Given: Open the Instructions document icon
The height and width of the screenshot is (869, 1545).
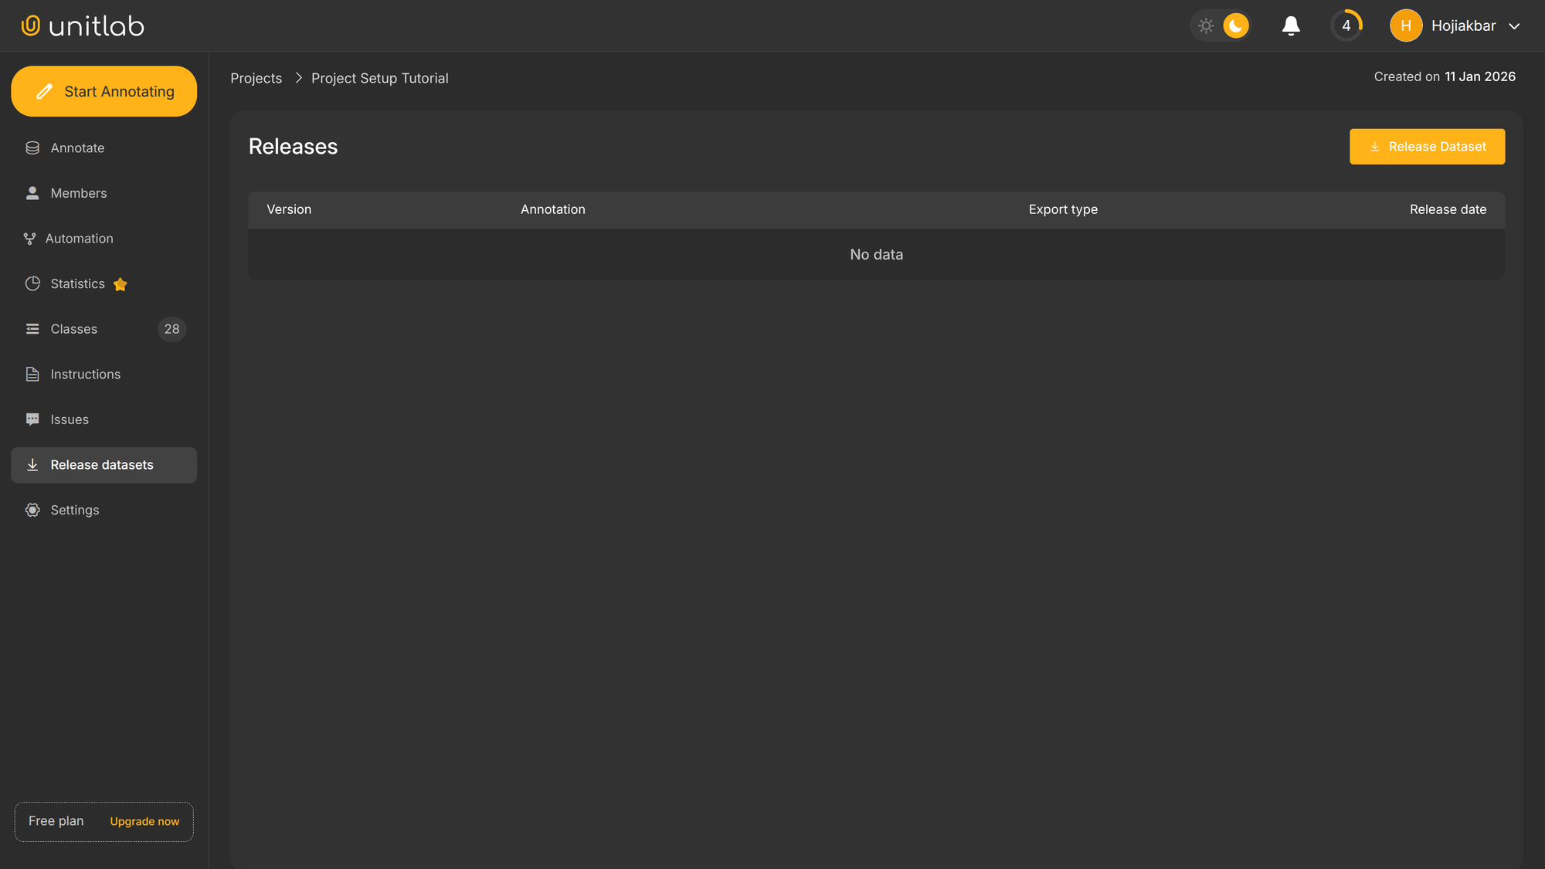Looking at the screenshot, I should point(32,374).
